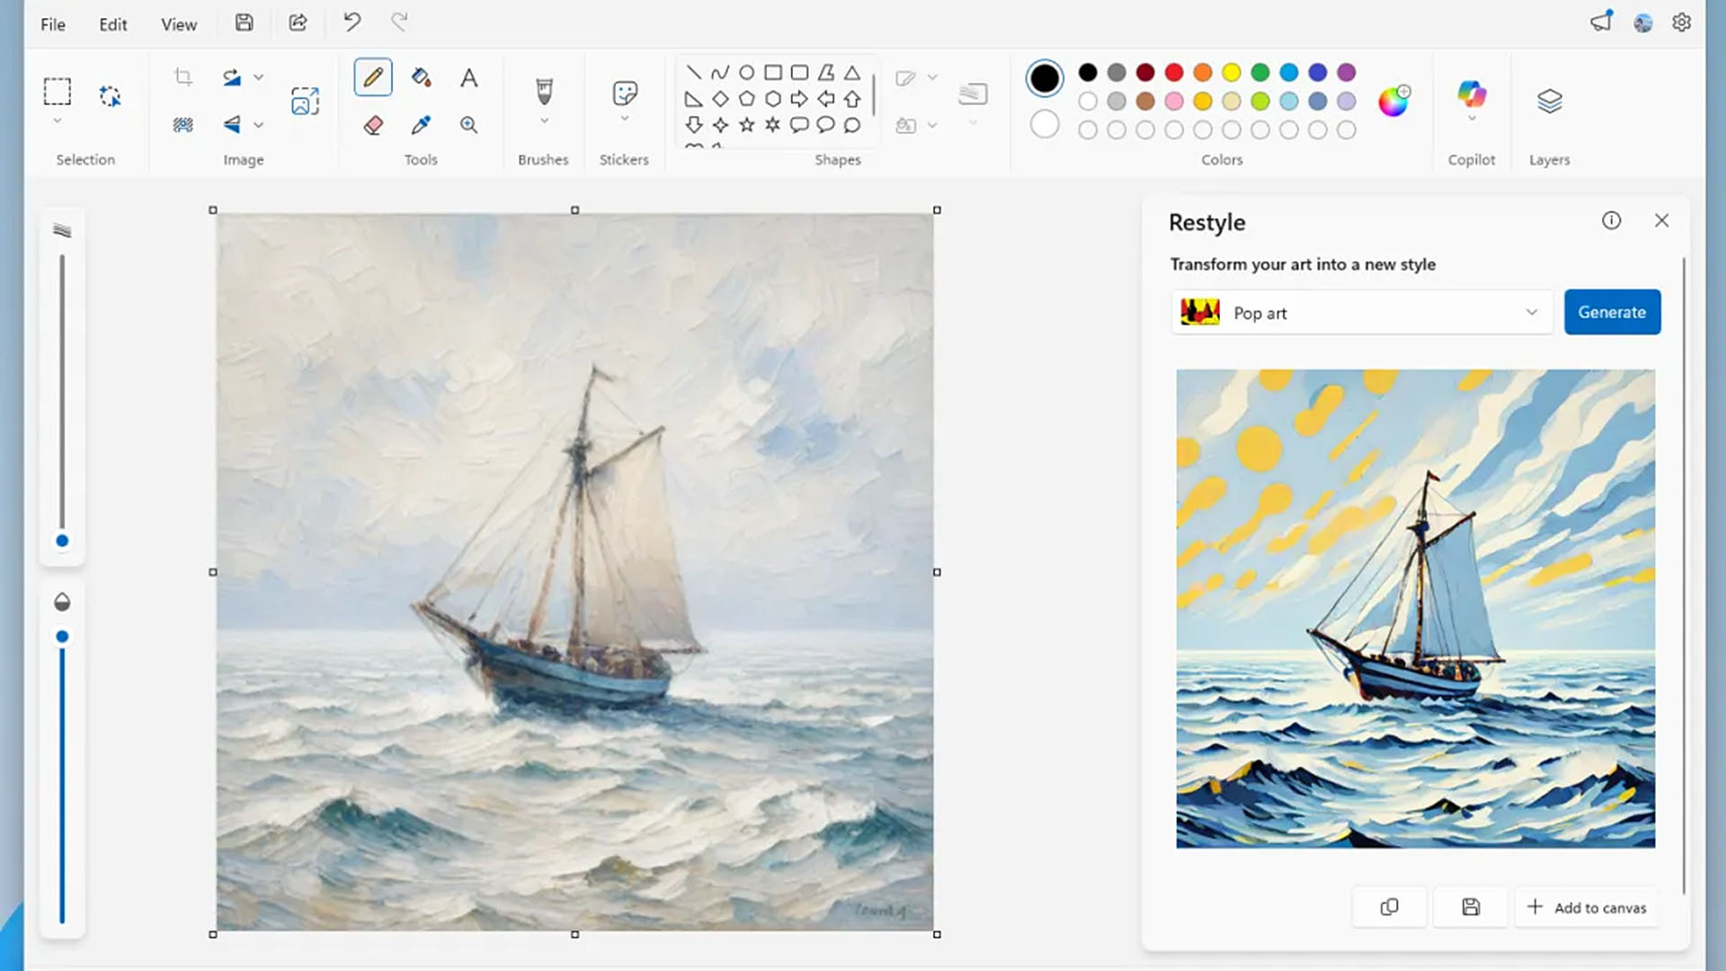Click the Image Creator resize icon

click(x=305, y=101)
